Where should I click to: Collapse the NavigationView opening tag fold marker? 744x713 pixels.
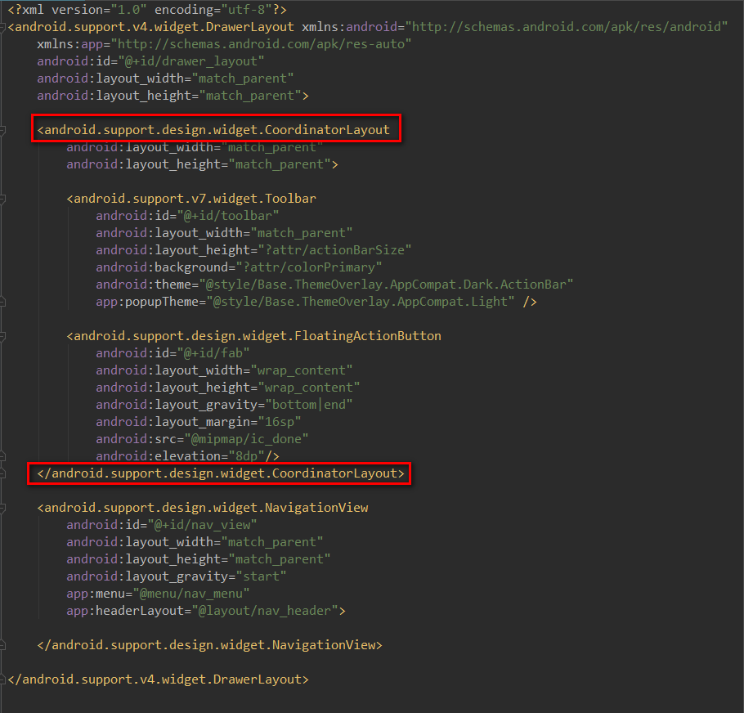(x=2, y=509)
